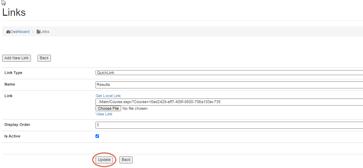Uncheck the Is Active checkbox
The width and height of the screenshot is (363, 168).
(97, 136)
